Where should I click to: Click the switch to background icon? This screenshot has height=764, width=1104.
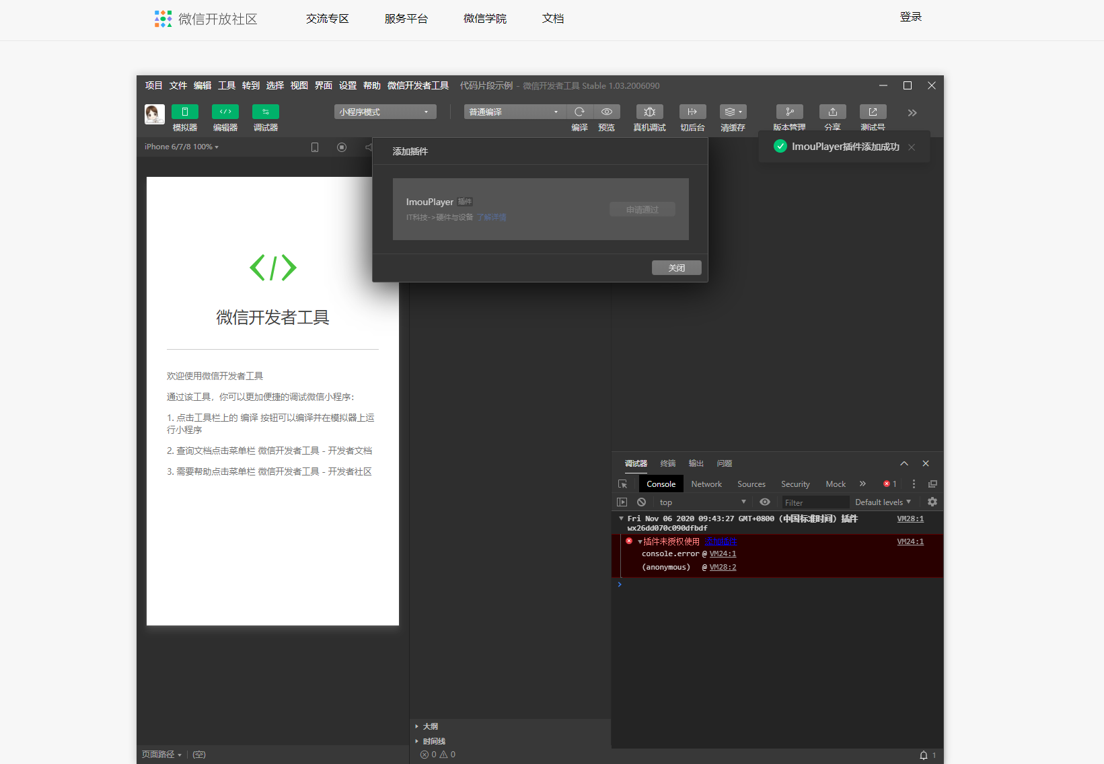[x=692, y=112]
